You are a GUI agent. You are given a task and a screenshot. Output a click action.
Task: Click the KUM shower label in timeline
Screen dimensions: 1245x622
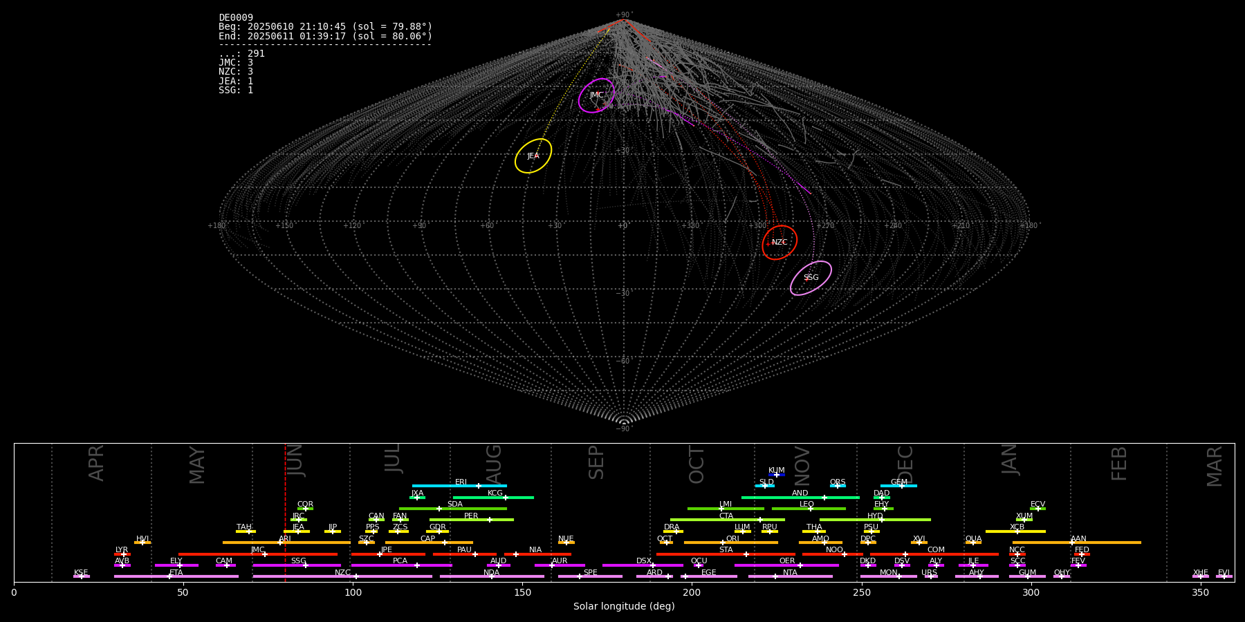pos(776,471)
